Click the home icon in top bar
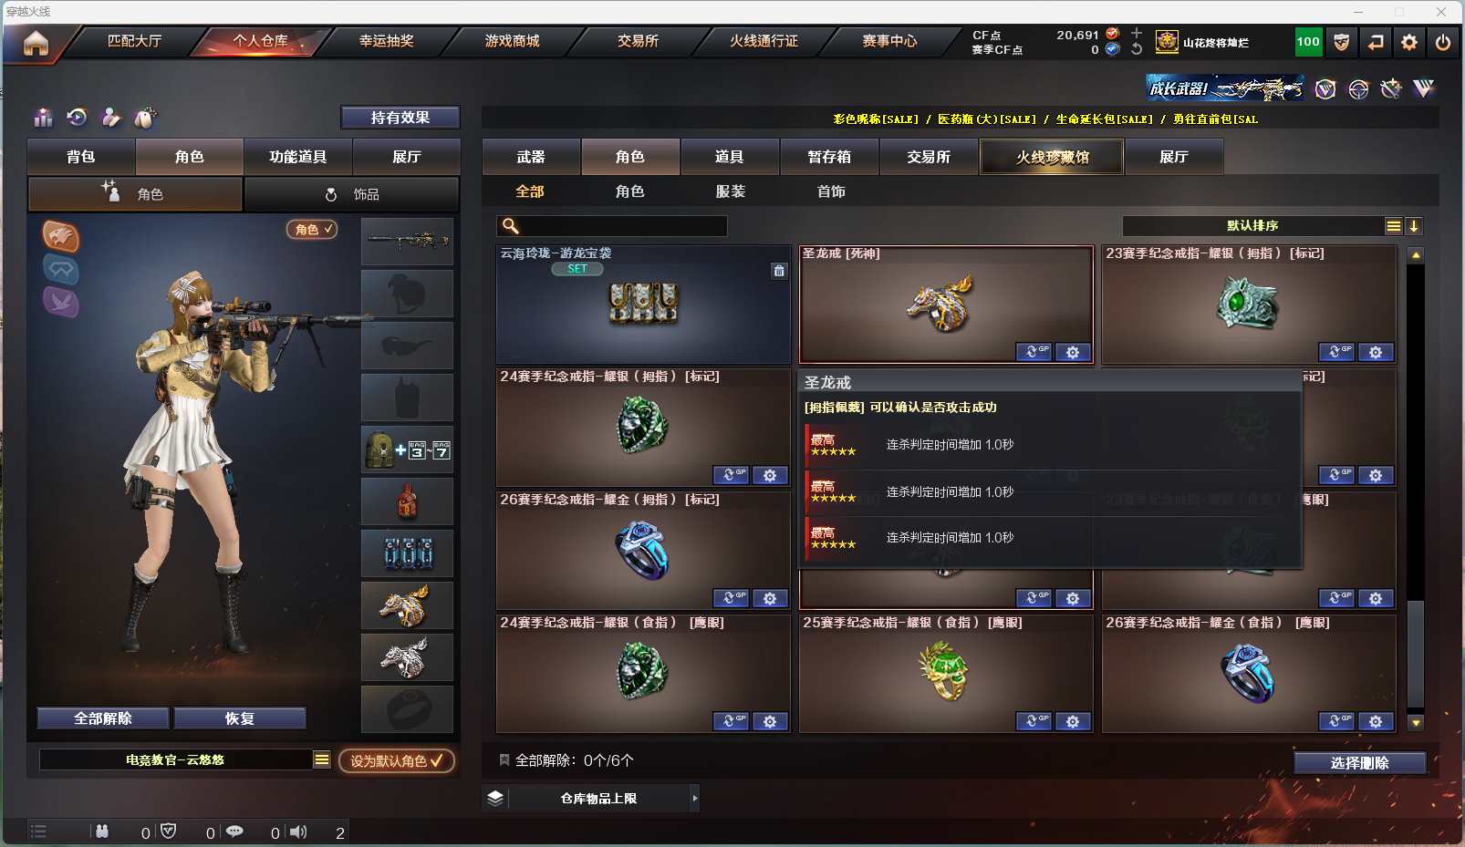The width and height of the screenshot is (1465, 847). [x=36, y=43]
